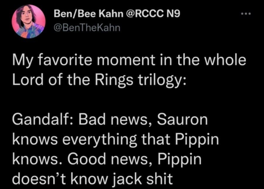Image resolution: width=264 pixels, height=189 pixels.
Task: Click Ben/Bee Kahn's profile avatar
Action: point(28,21)
